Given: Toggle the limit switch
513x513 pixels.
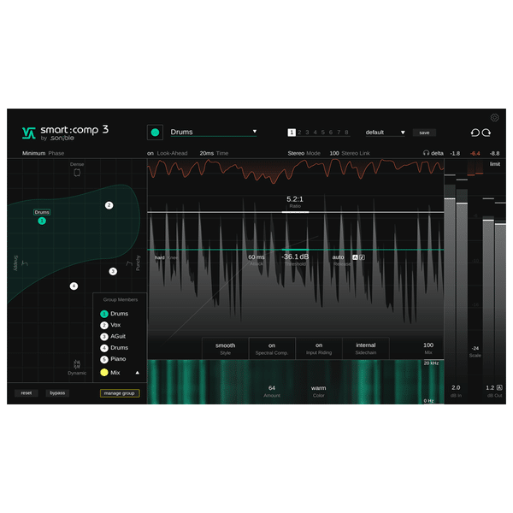Looking at the screenshot, I should click(495, 164).
